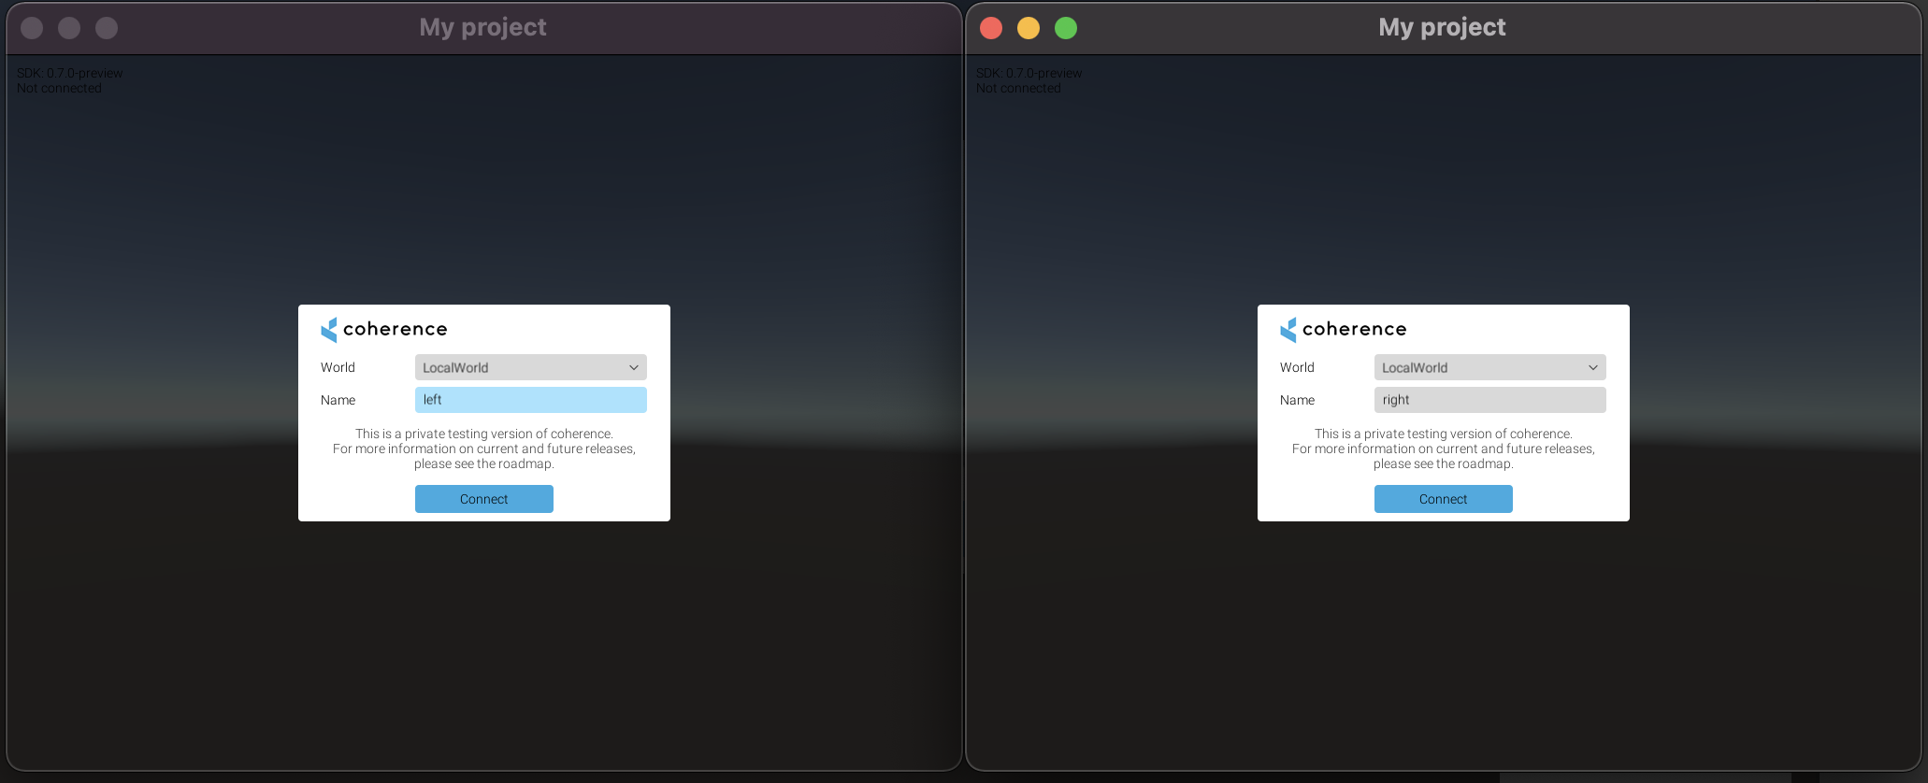The width and height of the screenshot is (1928, 783).
Task: Click the SDK version text in the active window
Action: (x=1029, y=73)
